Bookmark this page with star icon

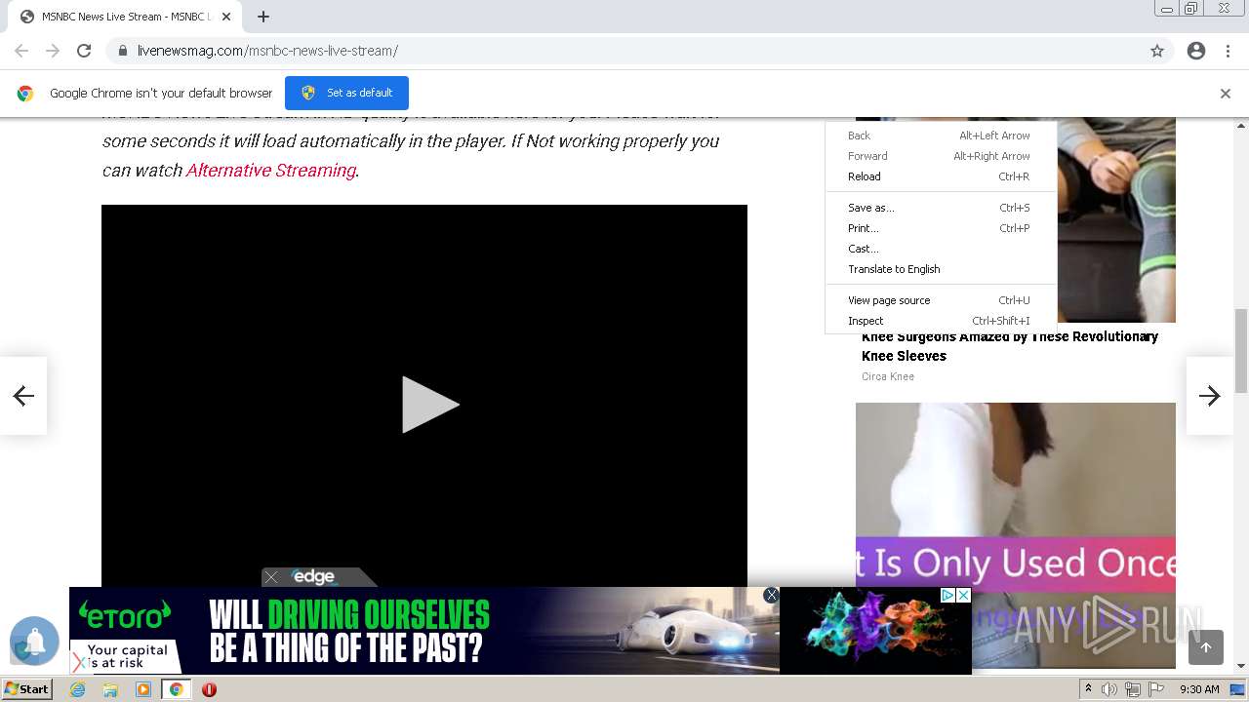[1157, 51]
